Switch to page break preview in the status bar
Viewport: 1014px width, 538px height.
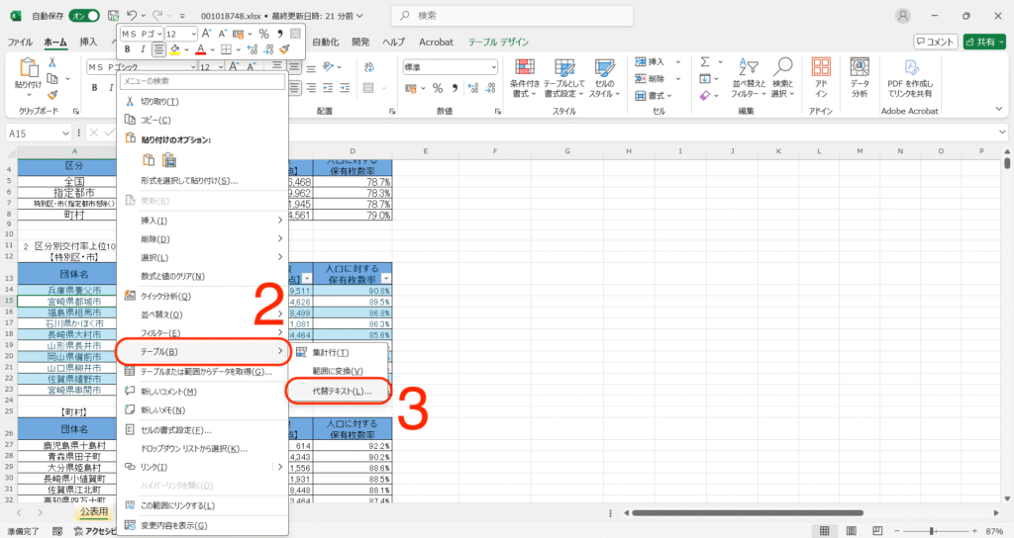click(x=877, y=531)
